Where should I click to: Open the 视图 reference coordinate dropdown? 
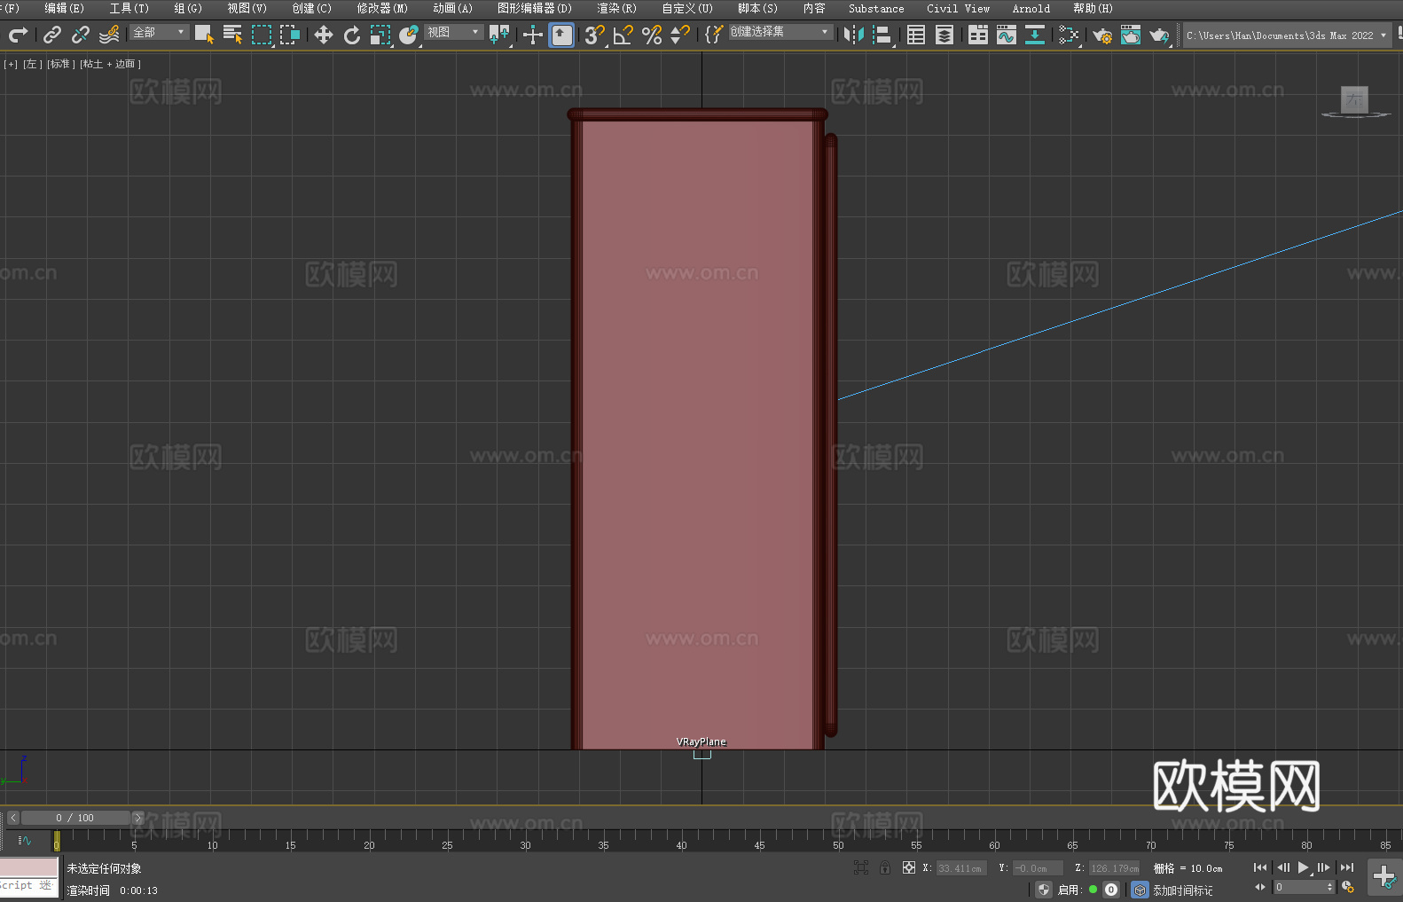(x=453, y=32)
